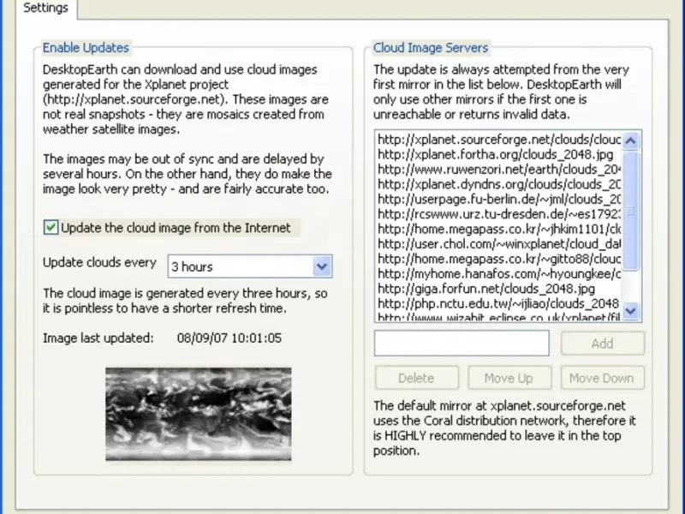Select the home.megapass.co.kr/~gitto88 server entry
685x514 pixels.
(x=498, y=259)
